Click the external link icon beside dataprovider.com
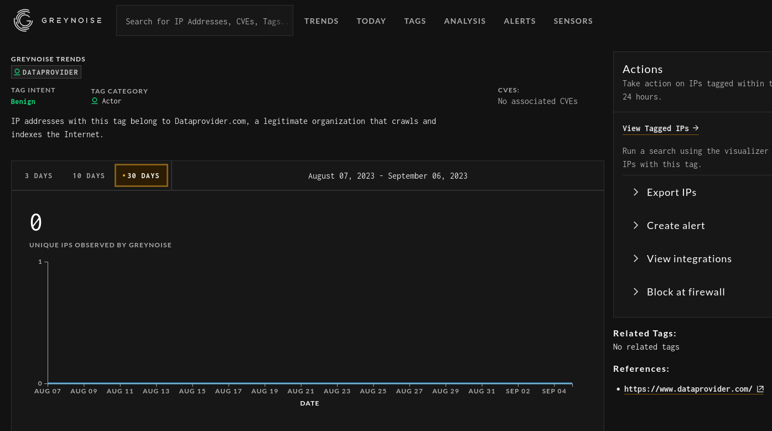This screenshot has height=431, width=772. pos(760,388)
